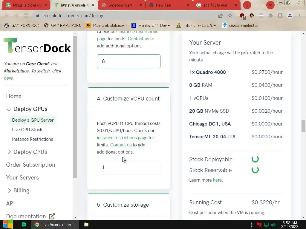This screenshot has width=306, height=229.
Task: Click the volume speaker tray icon
Action: [273, 225]
